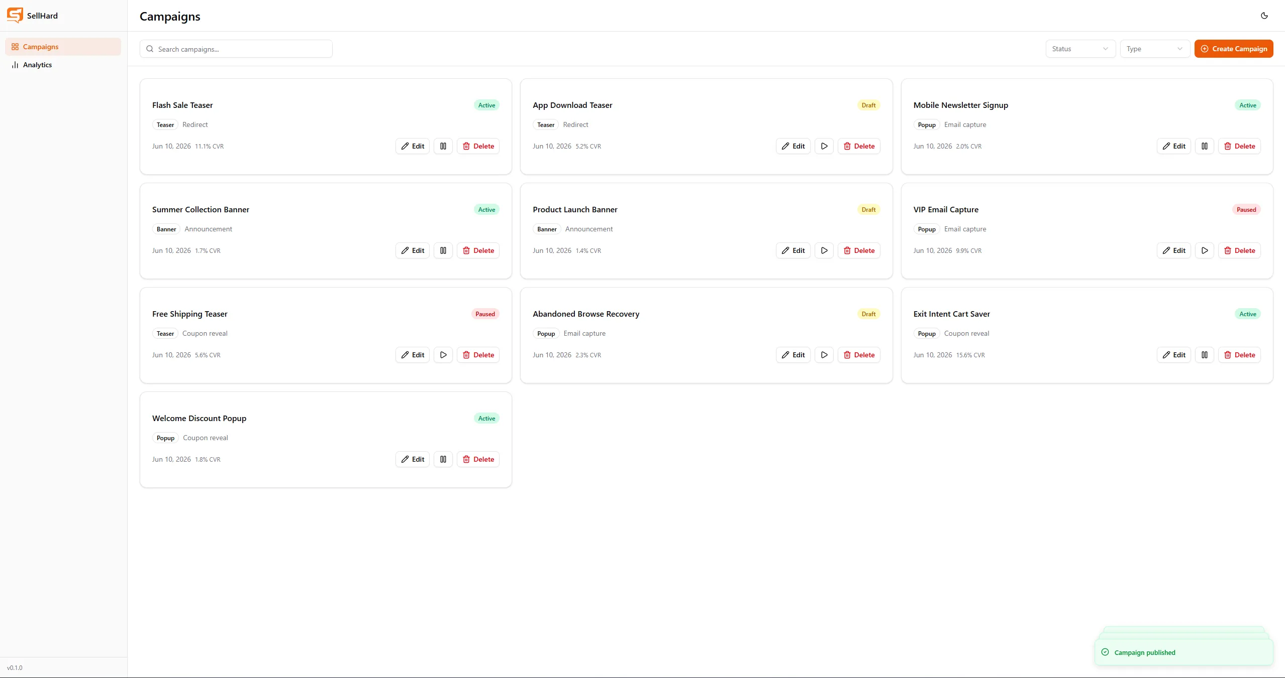Delete the Welcome Discount Popup campaign

pos(478,459)
